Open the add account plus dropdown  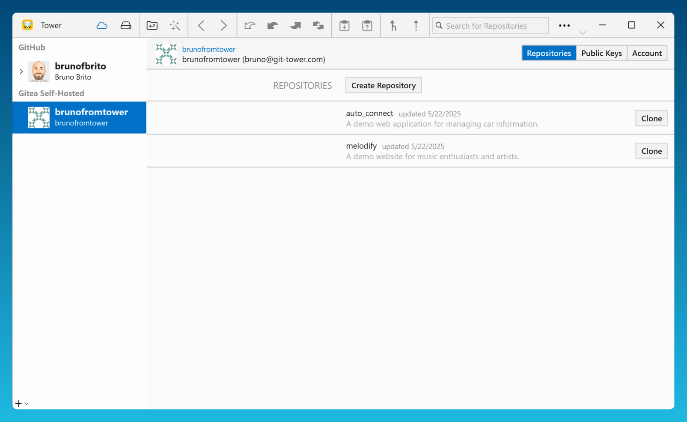22,404
